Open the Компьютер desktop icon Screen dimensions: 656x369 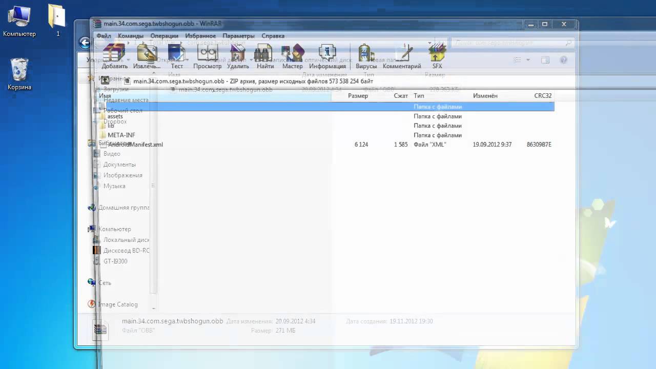pos(19,20)
